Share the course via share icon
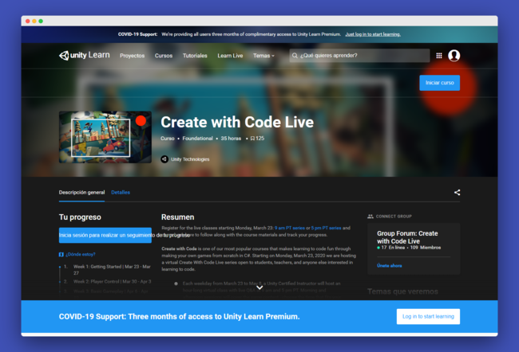 point(457,193)
